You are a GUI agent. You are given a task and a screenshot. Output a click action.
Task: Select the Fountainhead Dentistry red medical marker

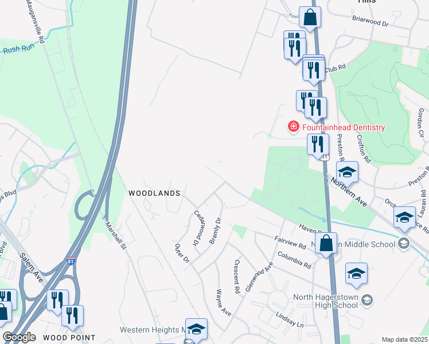[x=293, y=126]
